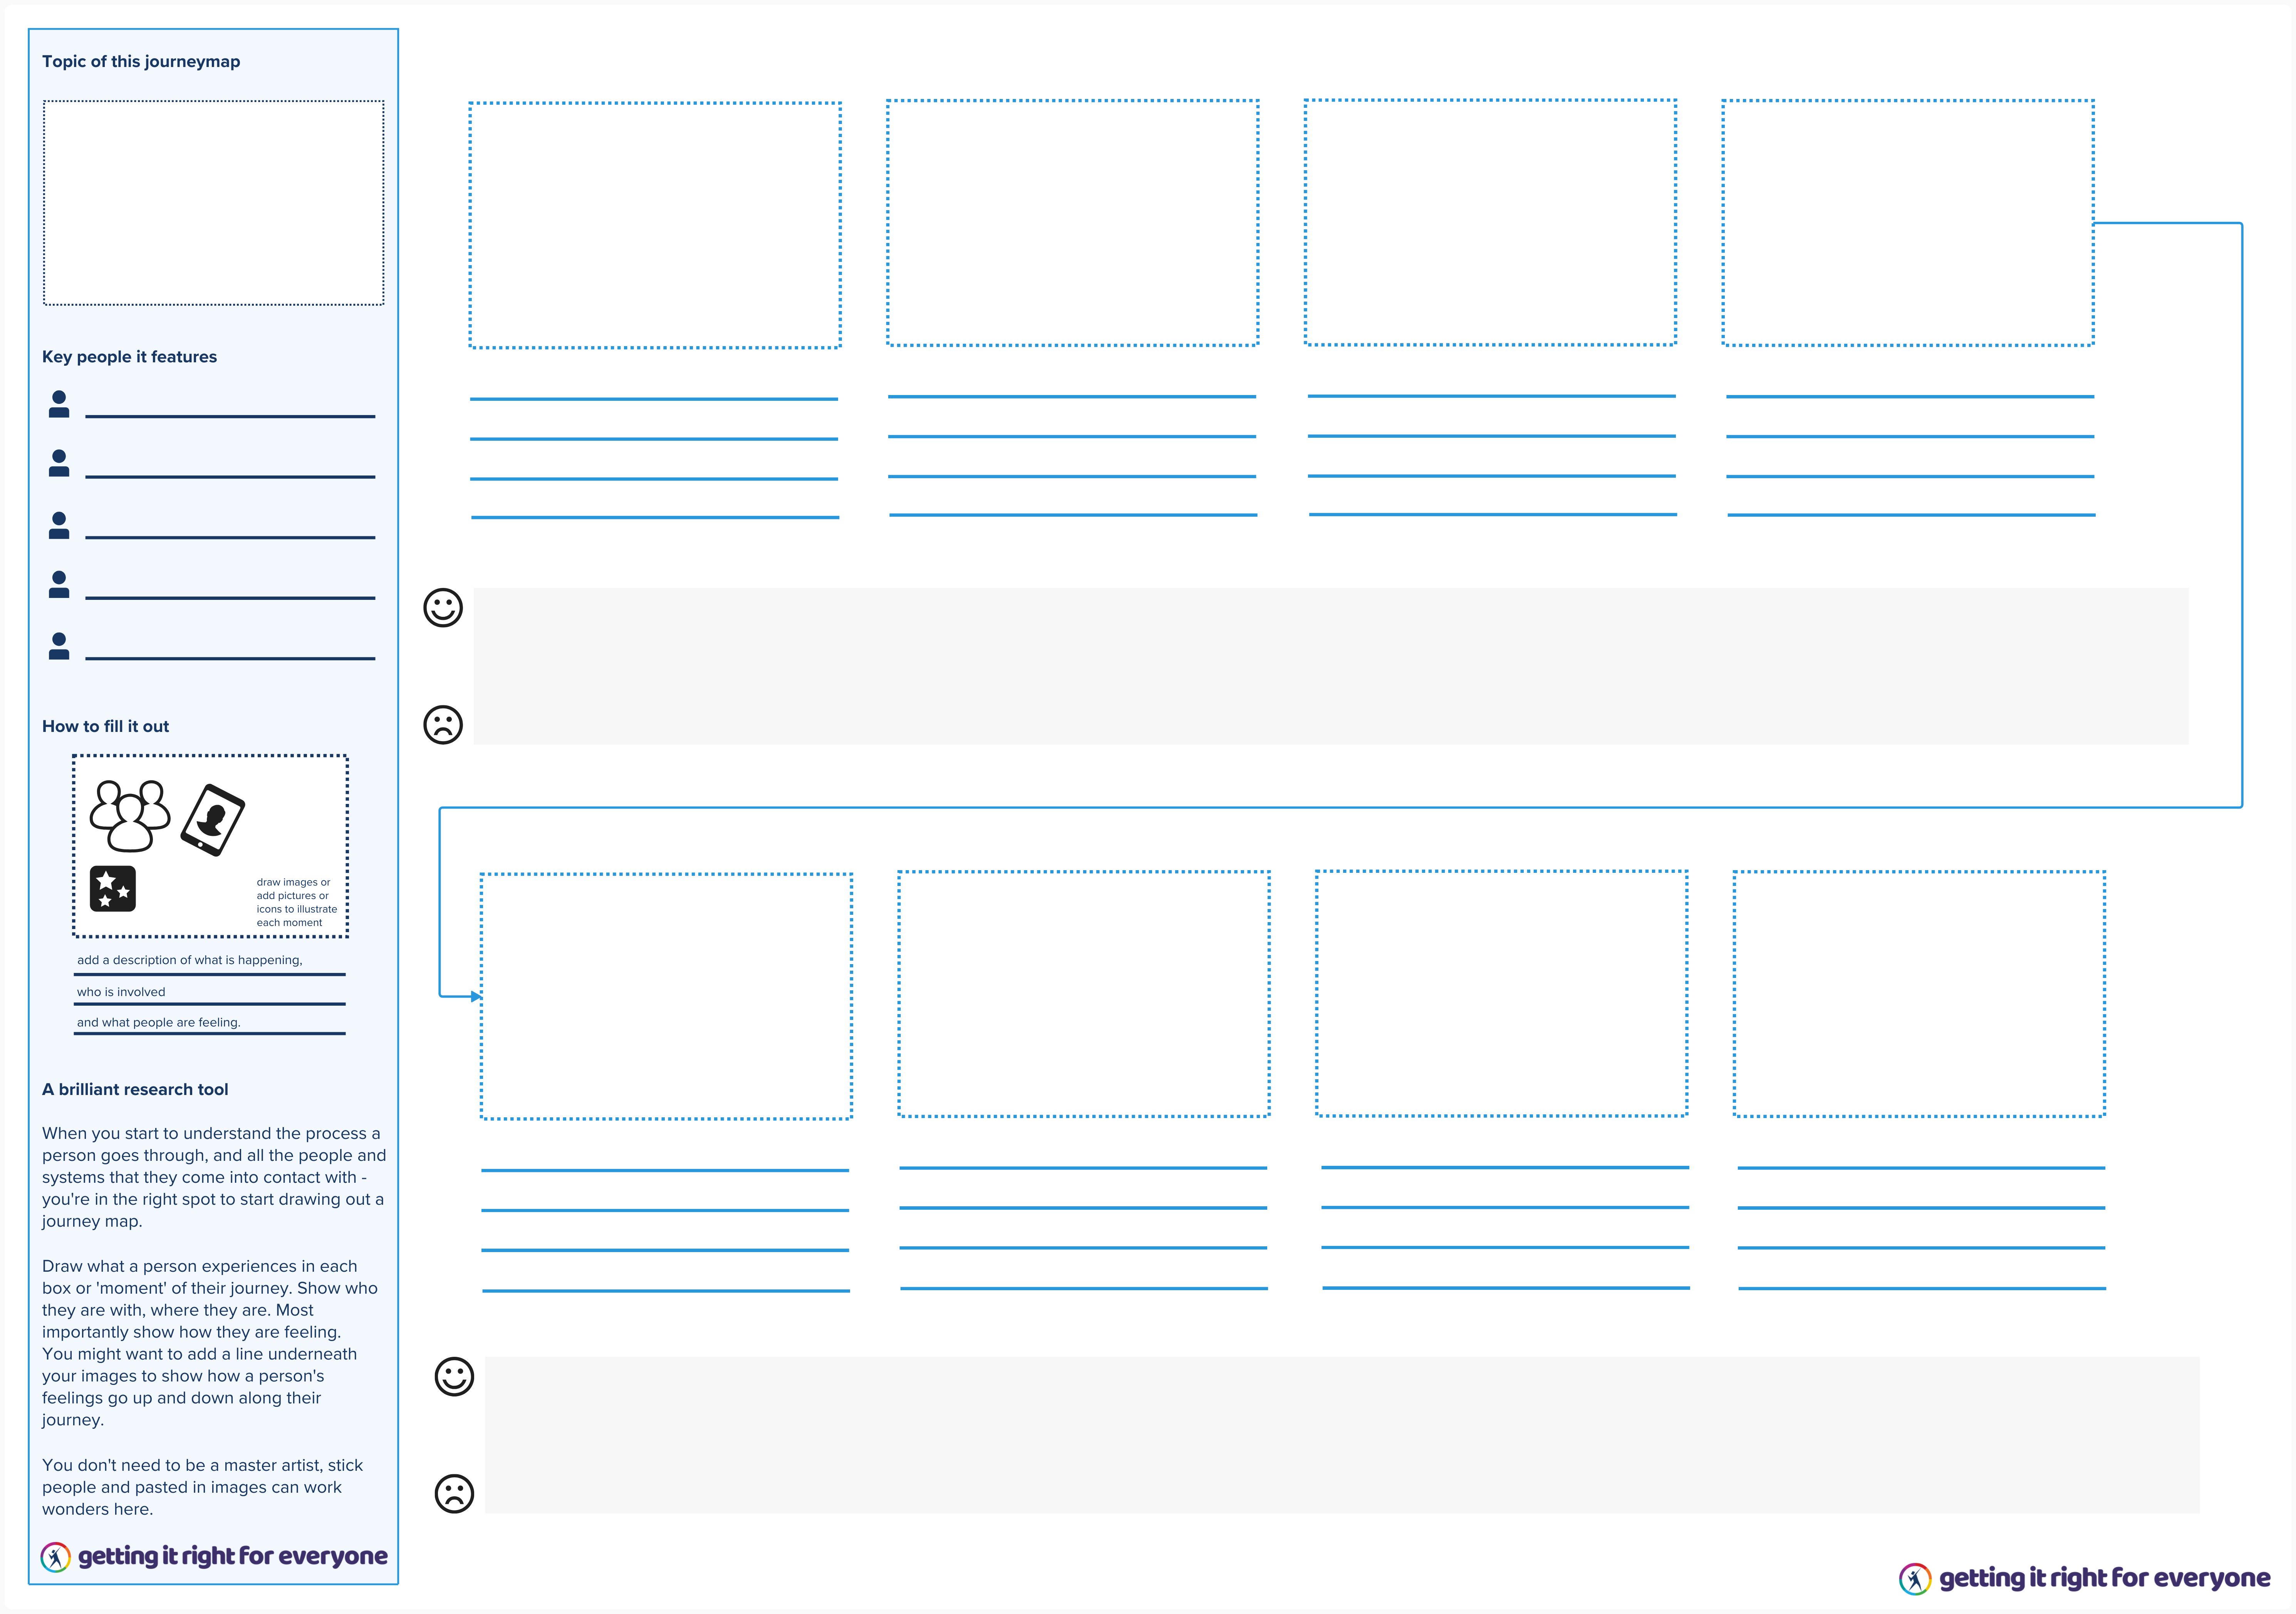Select the sad face icon of the lower feelings band

pyautogui.click(x=454, y=1494)
